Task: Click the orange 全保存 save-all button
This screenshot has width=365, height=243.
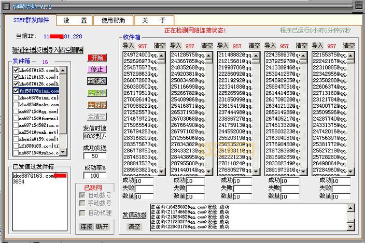Action: click(x=96, y=105)
